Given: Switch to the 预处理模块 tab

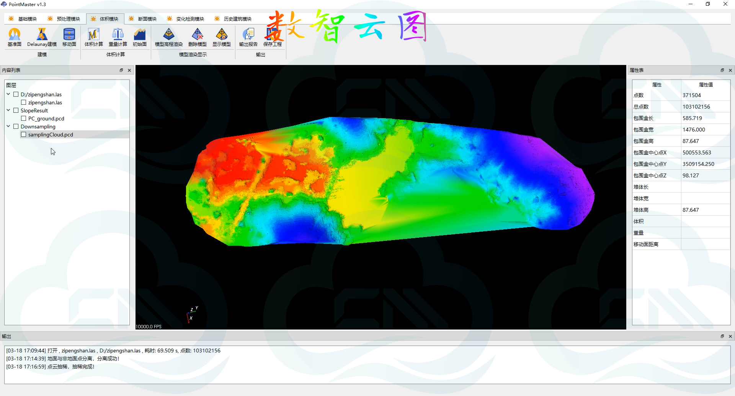Looking at the screenshot, I should [64, 19].
